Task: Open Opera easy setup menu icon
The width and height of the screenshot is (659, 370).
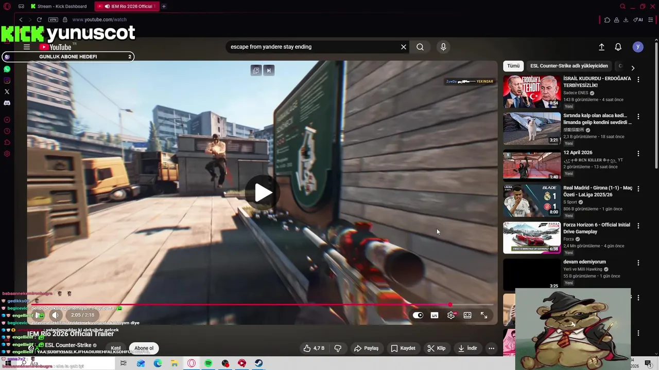Action: click(x=651, y=20)
